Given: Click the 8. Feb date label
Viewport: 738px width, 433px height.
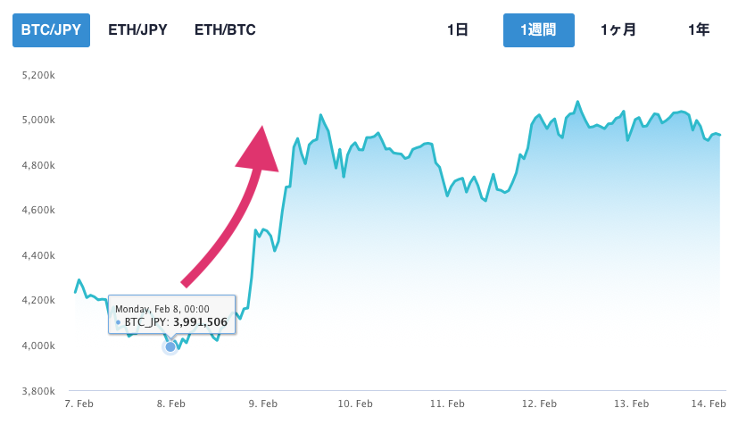Looking at the screenshot, I should (x=170, y=404).
